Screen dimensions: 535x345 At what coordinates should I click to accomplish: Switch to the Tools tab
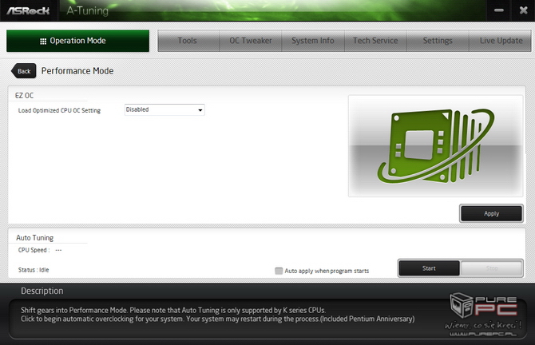pyautogui.click(x=188, y=41)
